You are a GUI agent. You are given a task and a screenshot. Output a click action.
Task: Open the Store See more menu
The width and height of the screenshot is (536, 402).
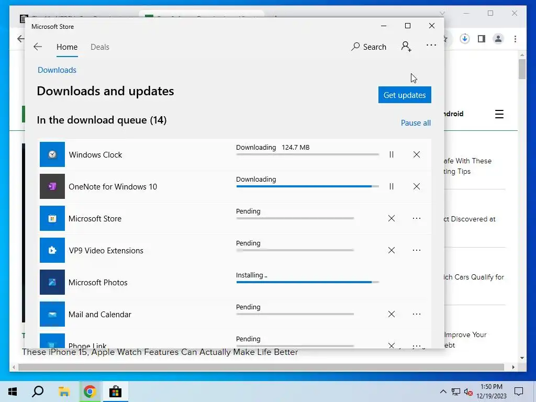pyautogui.click(x=431, y=45)
